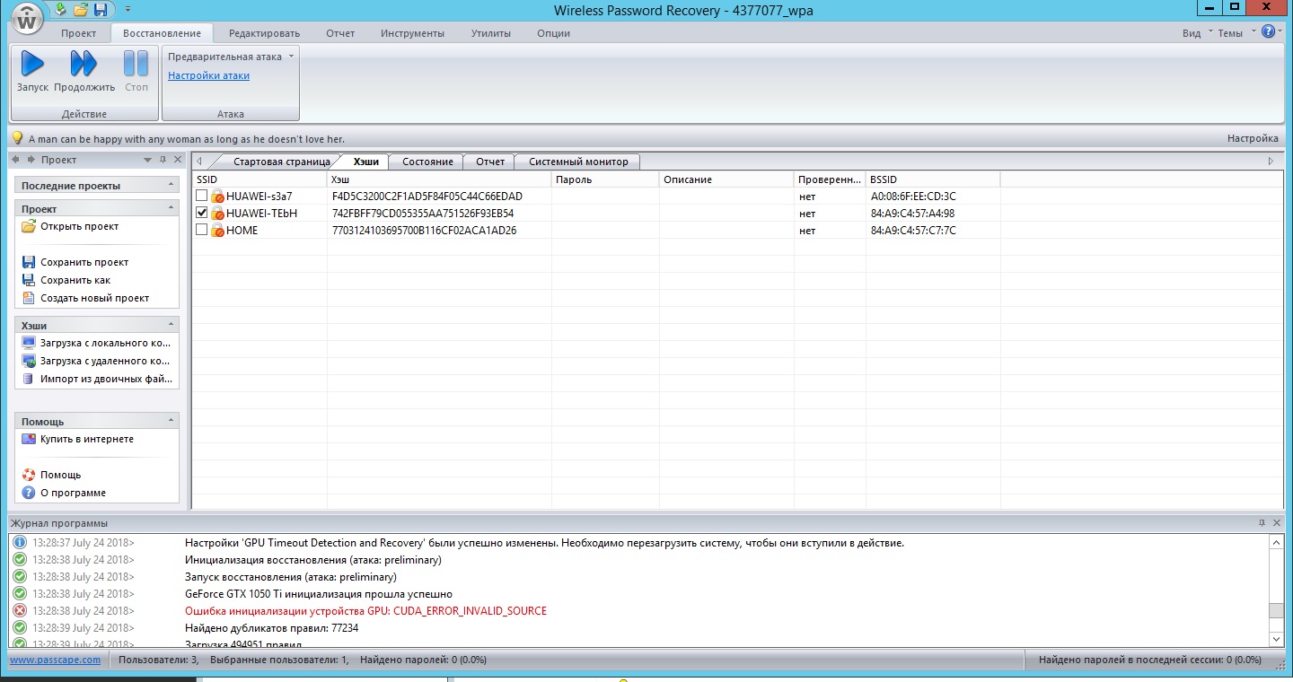Select Загрузка с локального компьютера item
The width and height of the screenshot is (1293, 682).
coord(104,343)
